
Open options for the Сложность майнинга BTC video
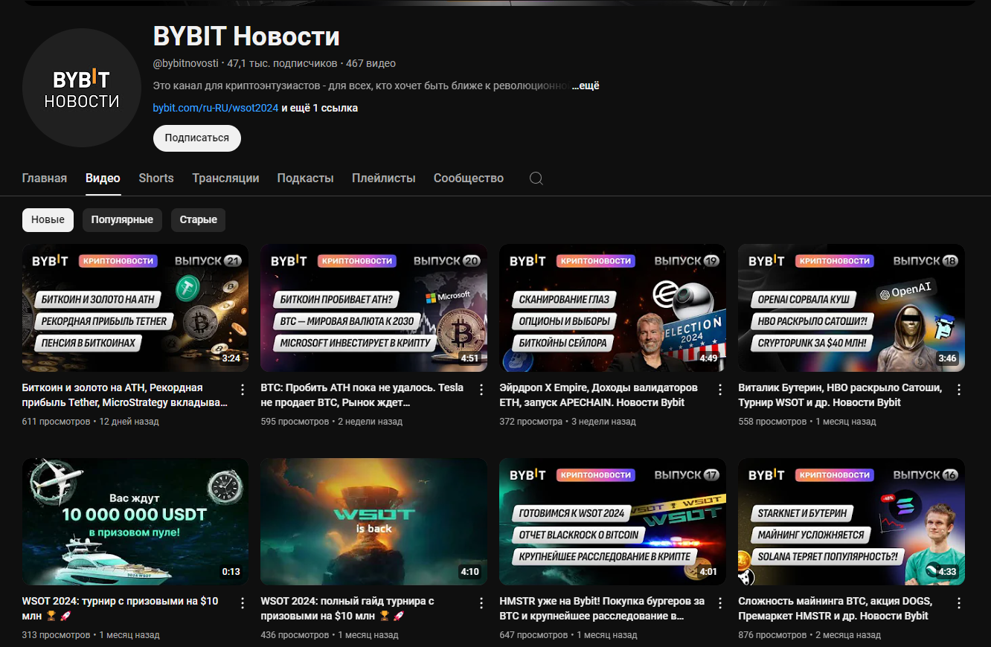coord(958,602)
